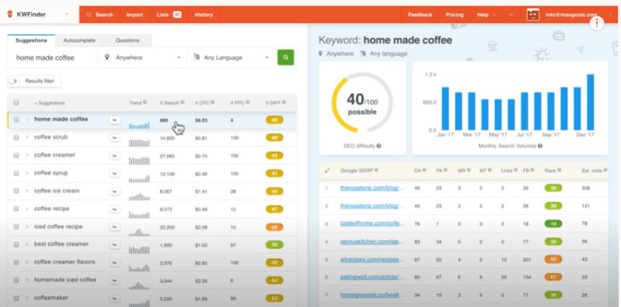Click the December '17 volume bar

pyautogui.click(x=590, y=102)
